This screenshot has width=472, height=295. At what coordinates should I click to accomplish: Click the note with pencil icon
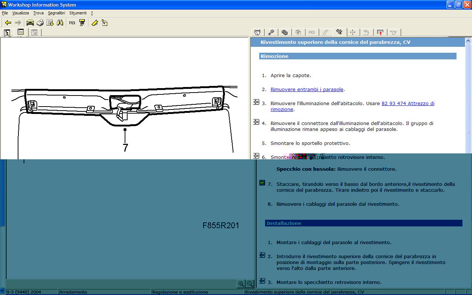(x=105, y=23)
